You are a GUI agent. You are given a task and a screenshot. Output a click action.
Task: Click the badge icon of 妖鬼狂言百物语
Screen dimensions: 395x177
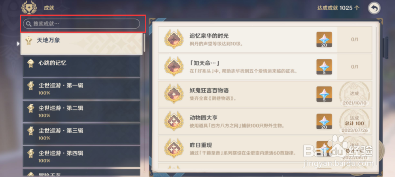coord(174,94)
